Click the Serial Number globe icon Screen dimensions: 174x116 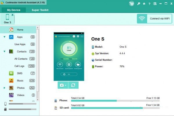click(93, 60)
